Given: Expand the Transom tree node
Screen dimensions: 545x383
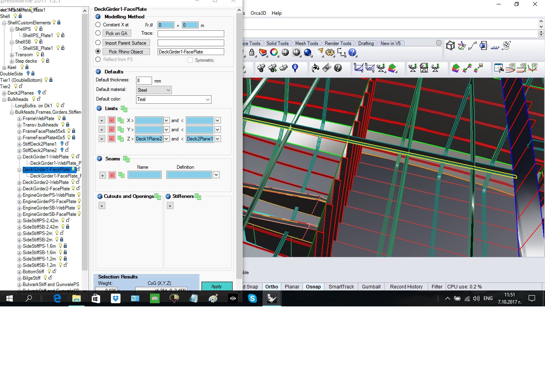Looking at the screenshot, I should tap(12, 55).
